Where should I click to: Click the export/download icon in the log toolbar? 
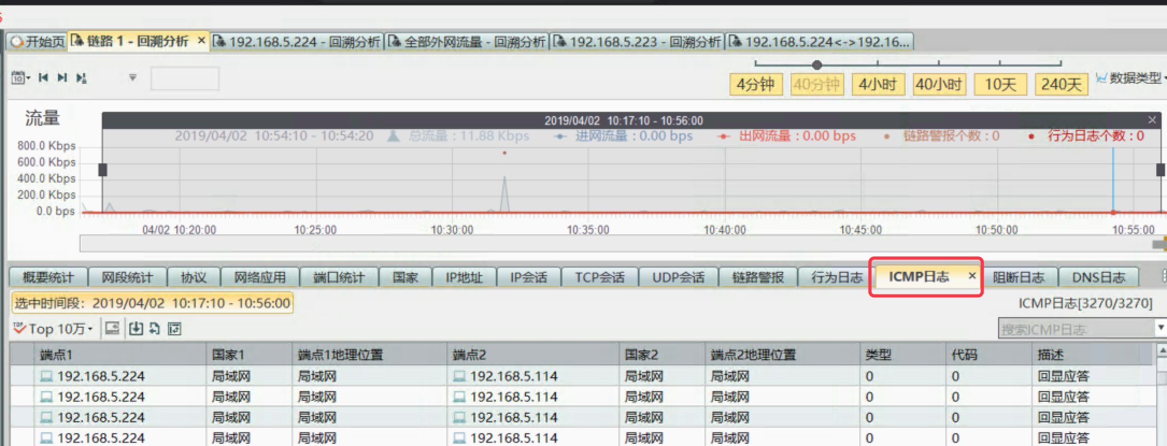[136, 328]
